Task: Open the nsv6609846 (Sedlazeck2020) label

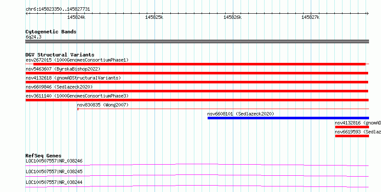Action: tap(59, 87)
